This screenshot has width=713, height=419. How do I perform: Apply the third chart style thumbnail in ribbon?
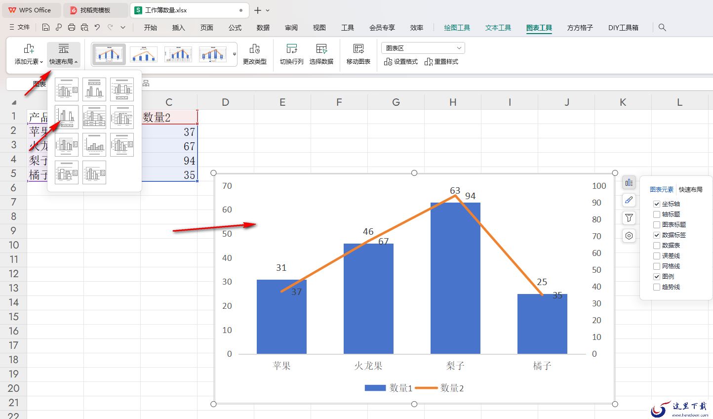coord(178,54)
